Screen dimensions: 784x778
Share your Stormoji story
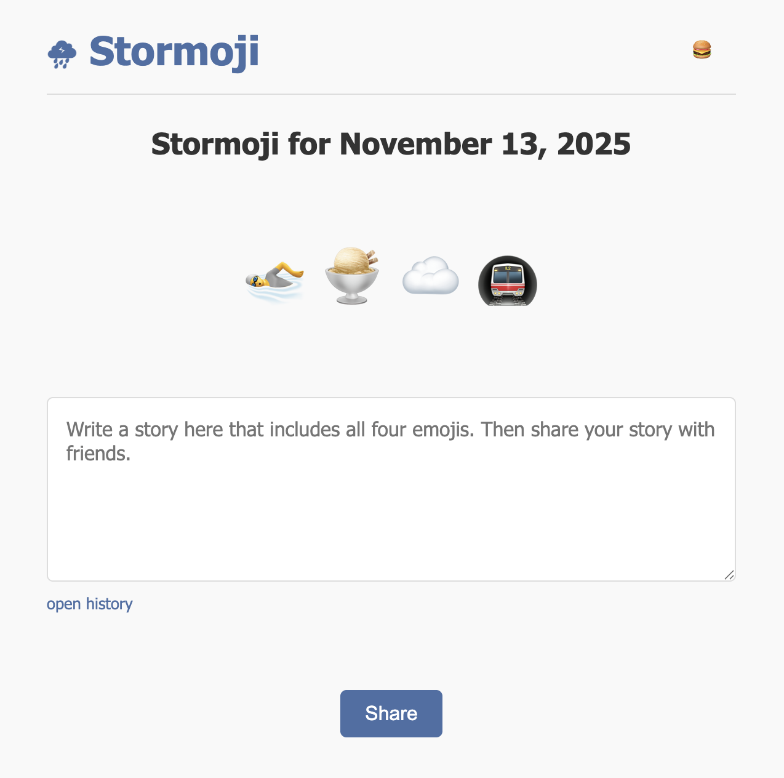pos(391,713)
